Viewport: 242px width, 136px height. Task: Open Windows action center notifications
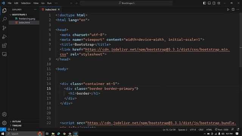237,134
